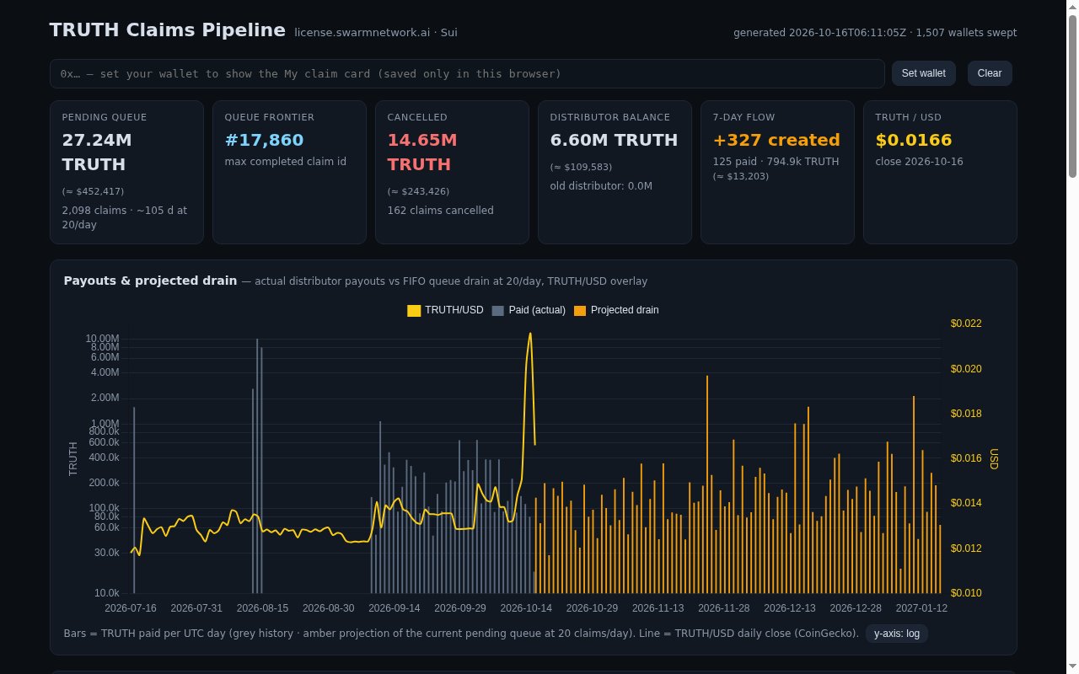Click the Clear button

click(990, 73)
